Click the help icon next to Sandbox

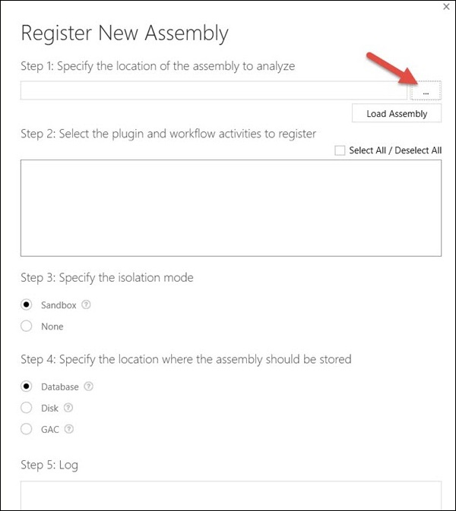coord(86,304)
